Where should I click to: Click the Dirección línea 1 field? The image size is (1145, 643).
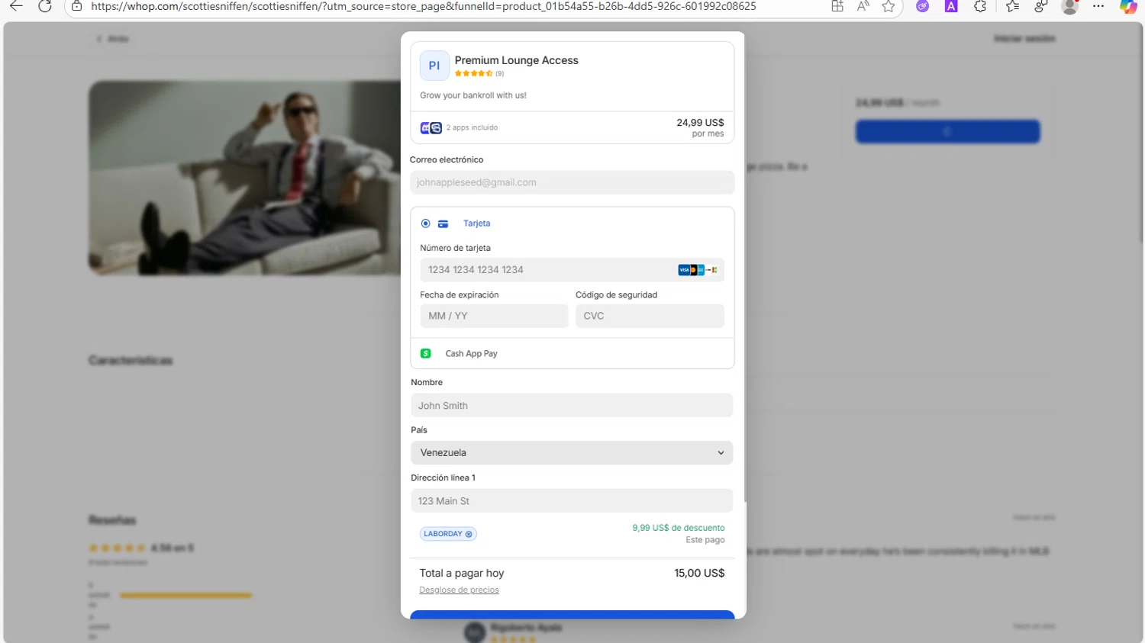click(x=572, y=500)
